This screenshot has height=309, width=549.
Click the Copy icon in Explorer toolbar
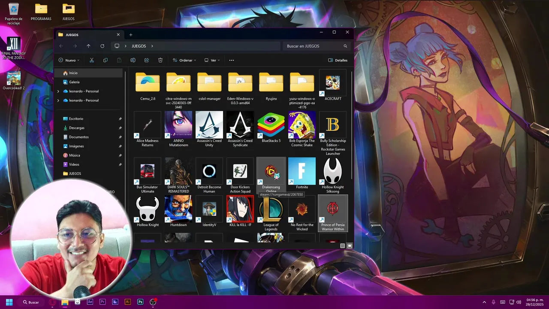(106, 60)
